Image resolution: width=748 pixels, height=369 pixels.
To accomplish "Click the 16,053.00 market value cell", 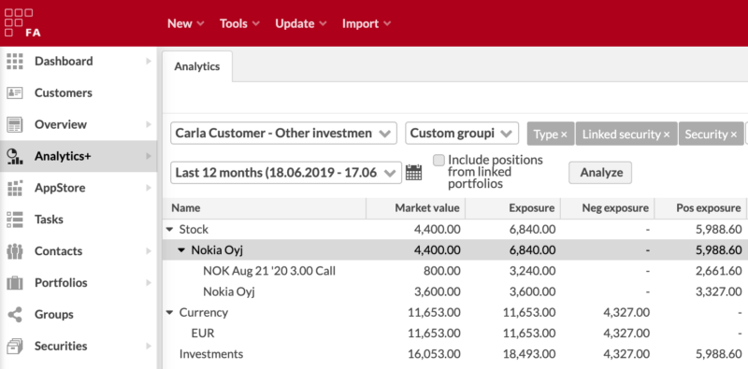I will [434, 354].
